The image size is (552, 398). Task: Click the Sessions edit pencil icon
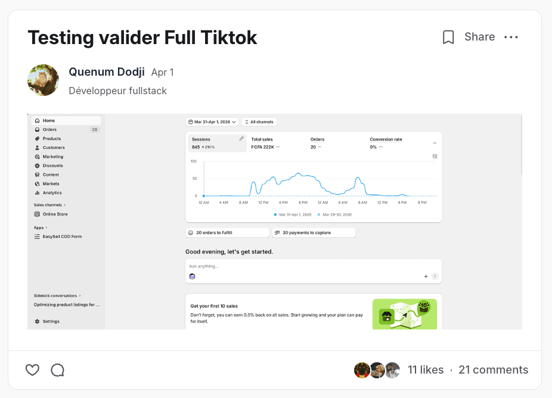pos(241,139)
